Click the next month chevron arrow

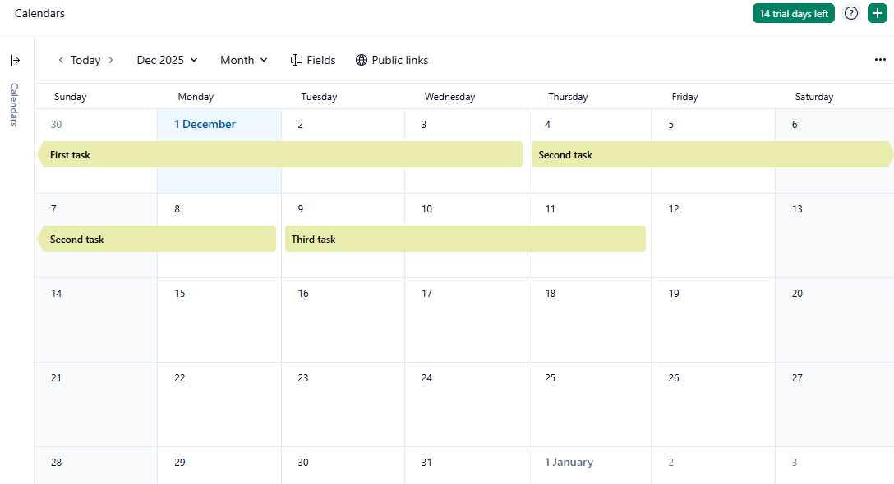[109, 59]
